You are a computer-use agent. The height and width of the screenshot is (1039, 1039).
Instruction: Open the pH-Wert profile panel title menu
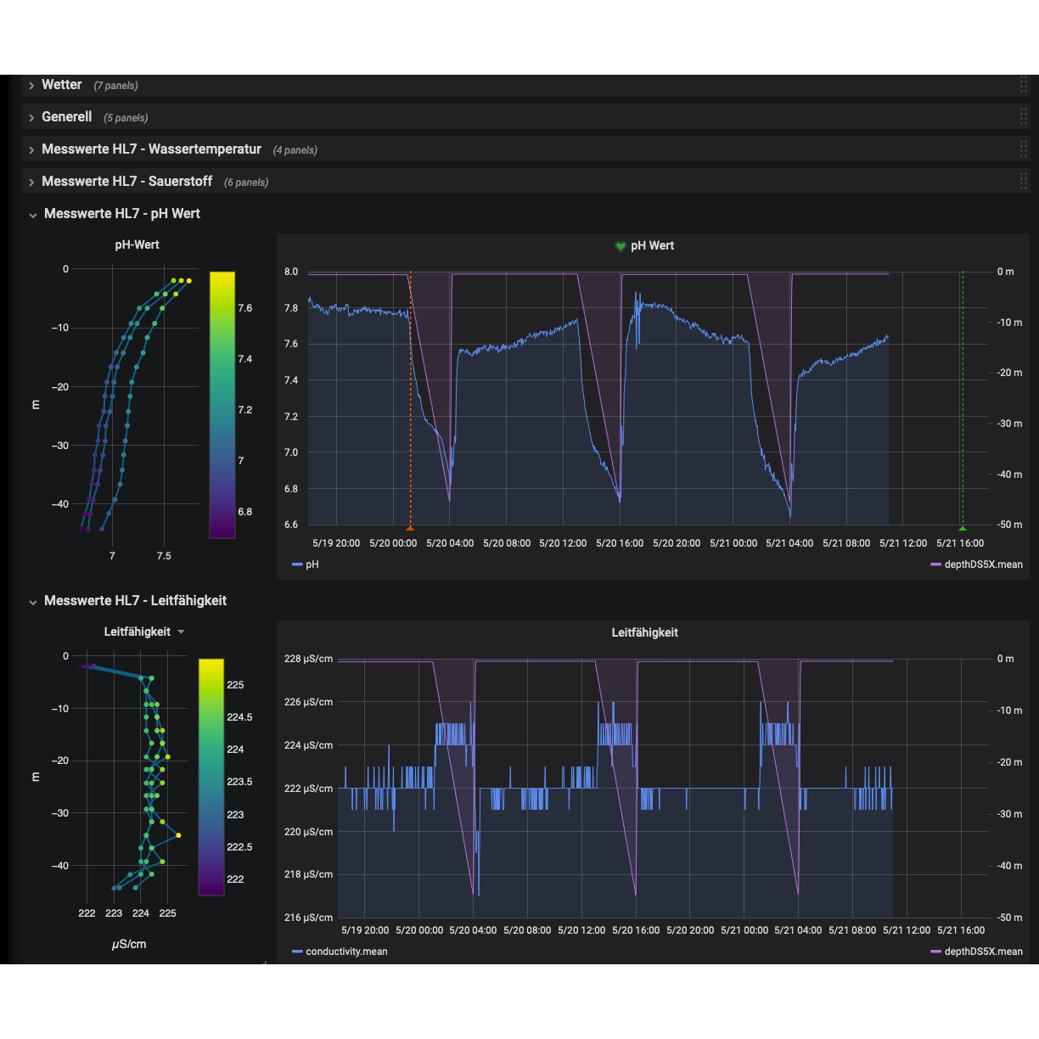138,244
